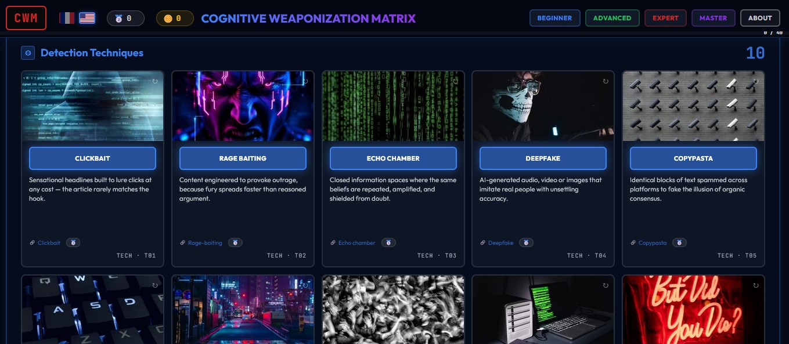
Task: Click the "TECH · T01" card code
Action: click(x=136, y=255)
